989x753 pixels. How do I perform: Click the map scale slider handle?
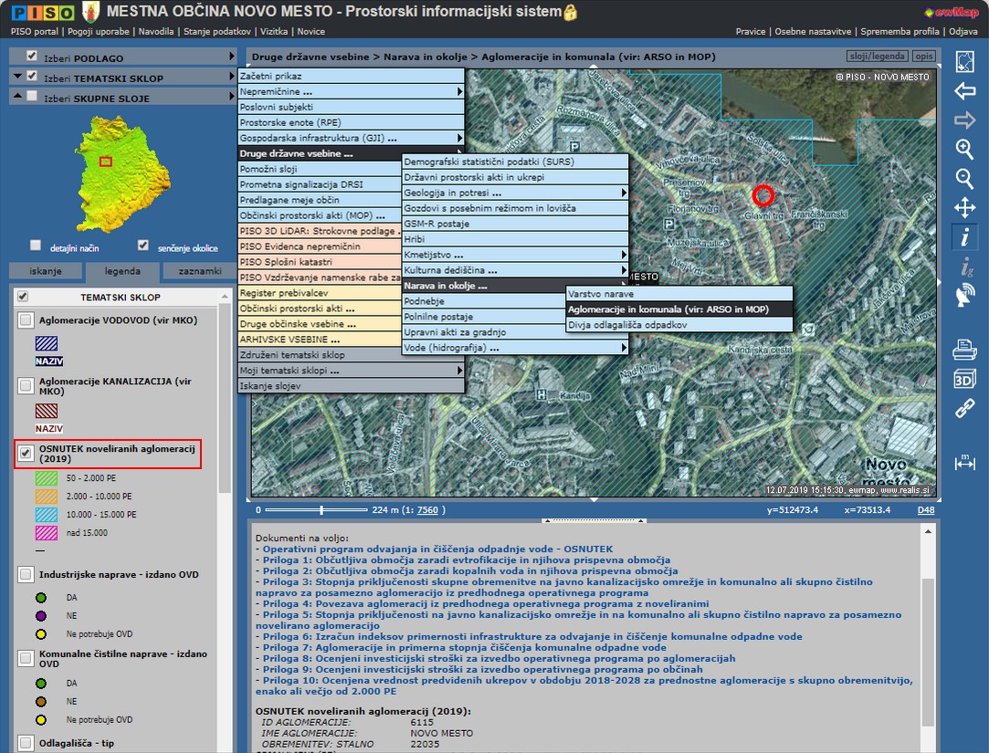321,510
